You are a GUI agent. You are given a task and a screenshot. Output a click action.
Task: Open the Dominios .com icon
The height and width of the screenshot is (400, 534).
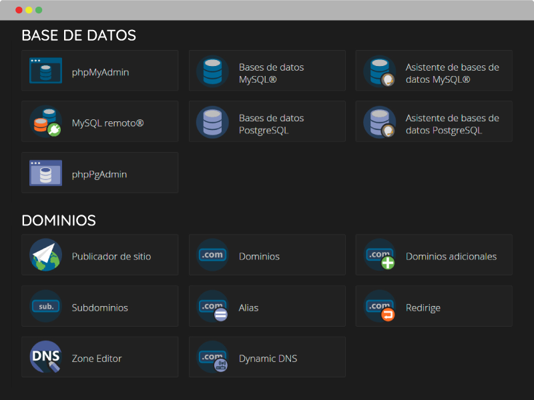coord(212,255)
